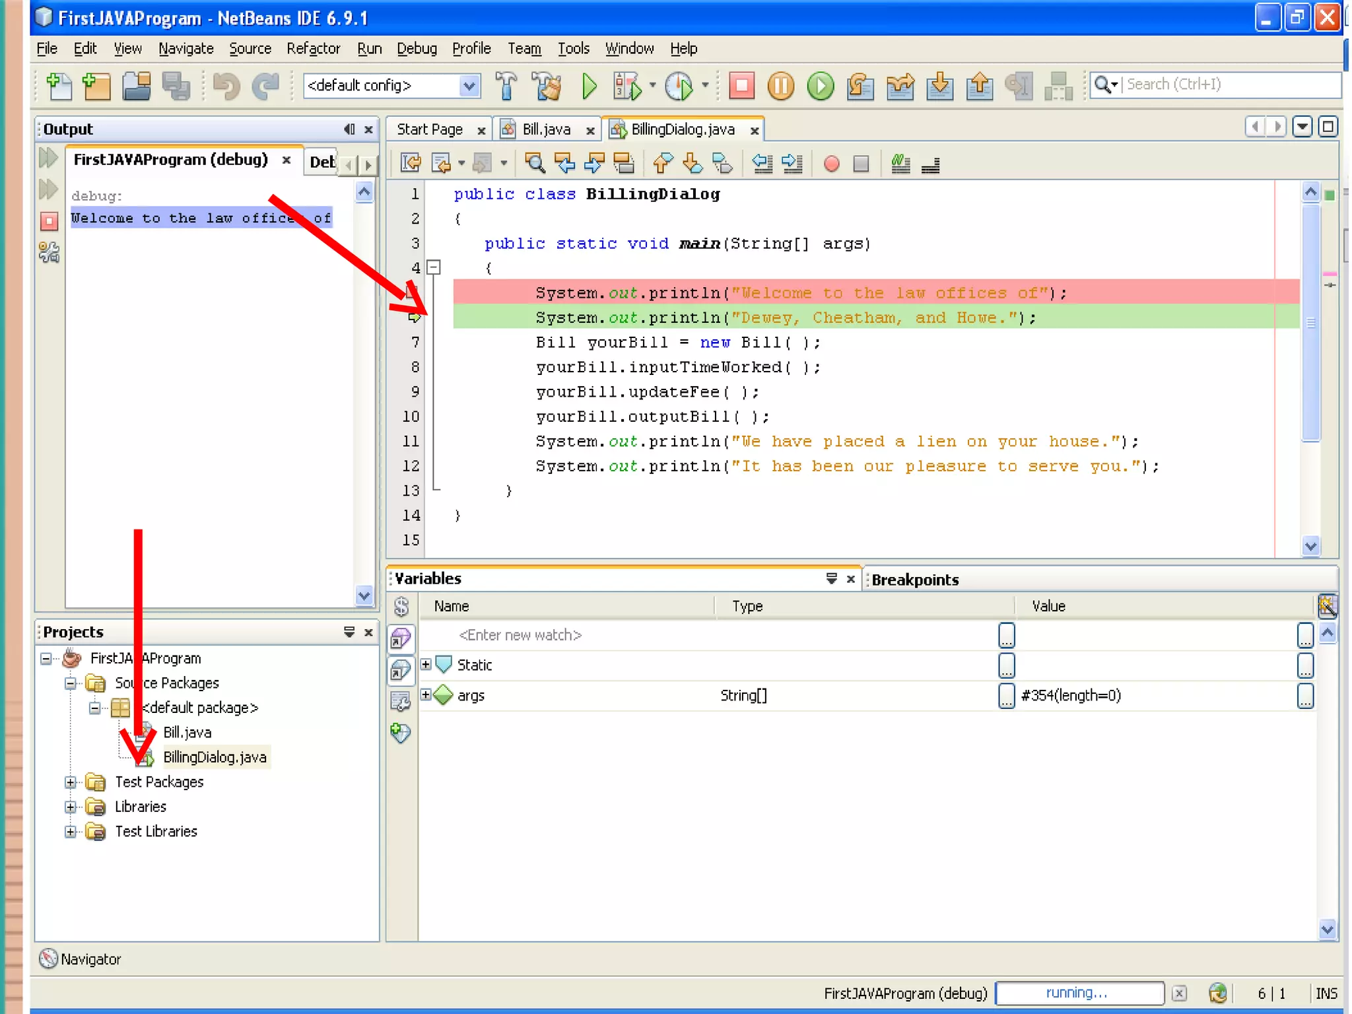Screen dimensions: 1352x1014
Task: Open the default config dropdown
Action: (x=469, y=86)
